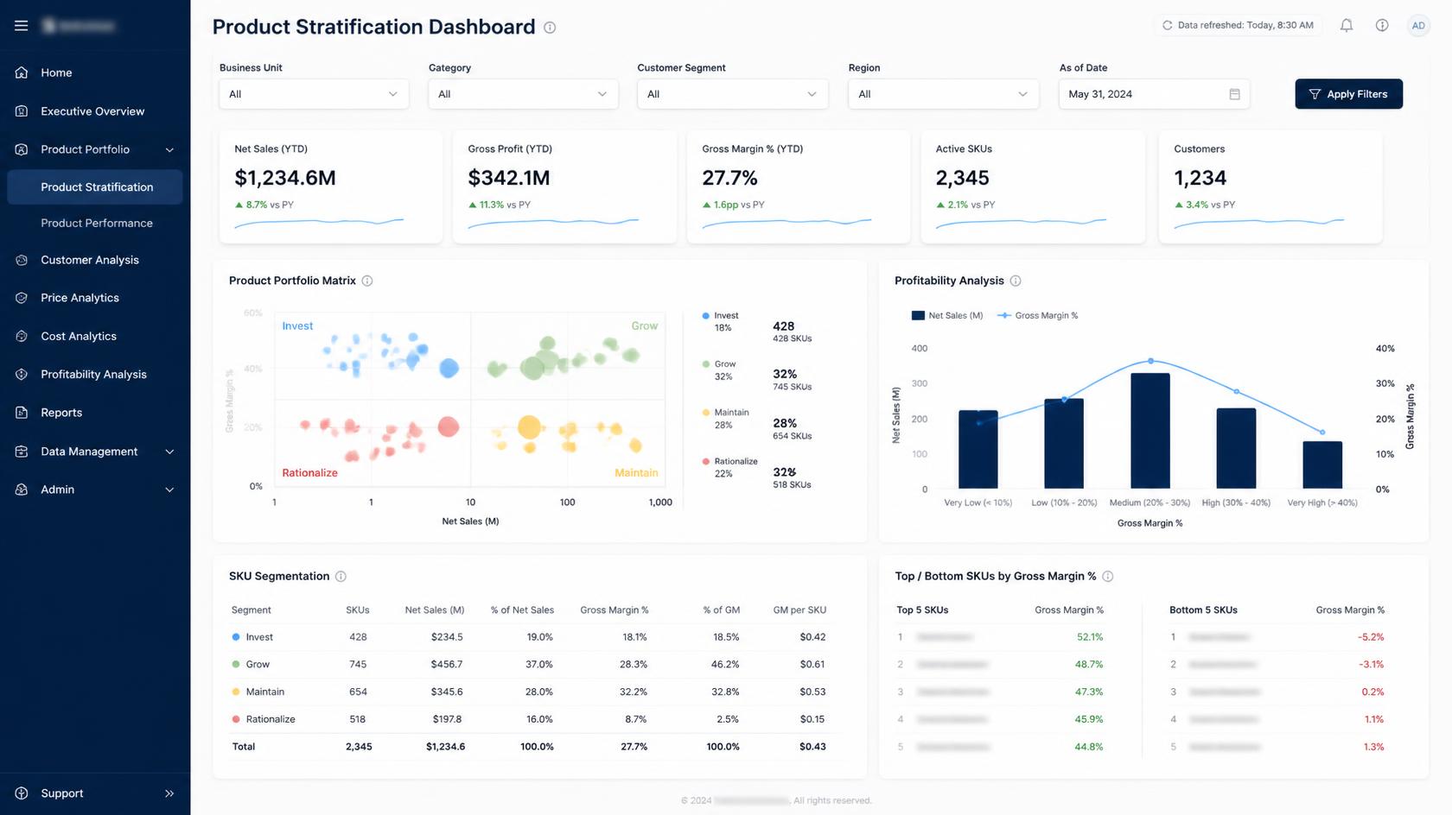
Task: Toggle Gross Margin % legend series
Action: point(1038,315)
